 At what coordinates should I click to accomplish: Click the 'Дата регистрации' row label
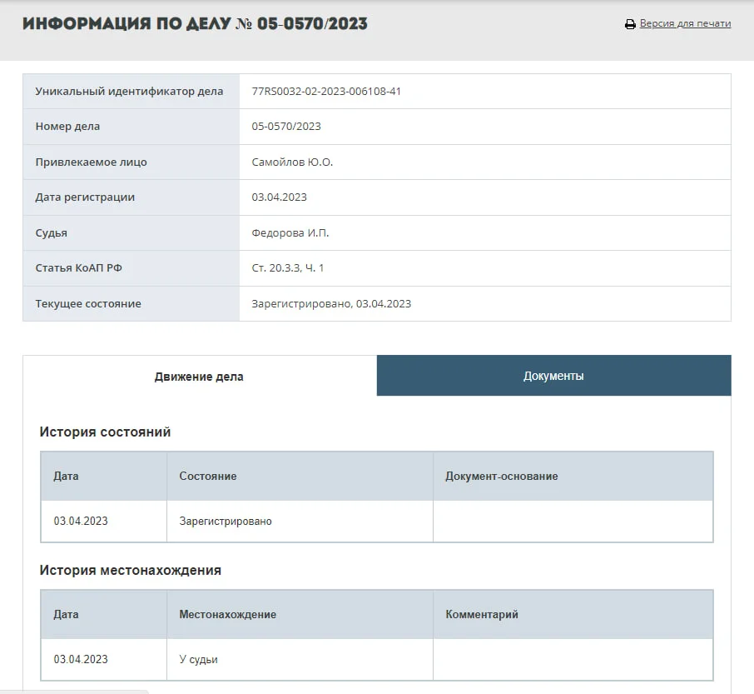point(85,197)
